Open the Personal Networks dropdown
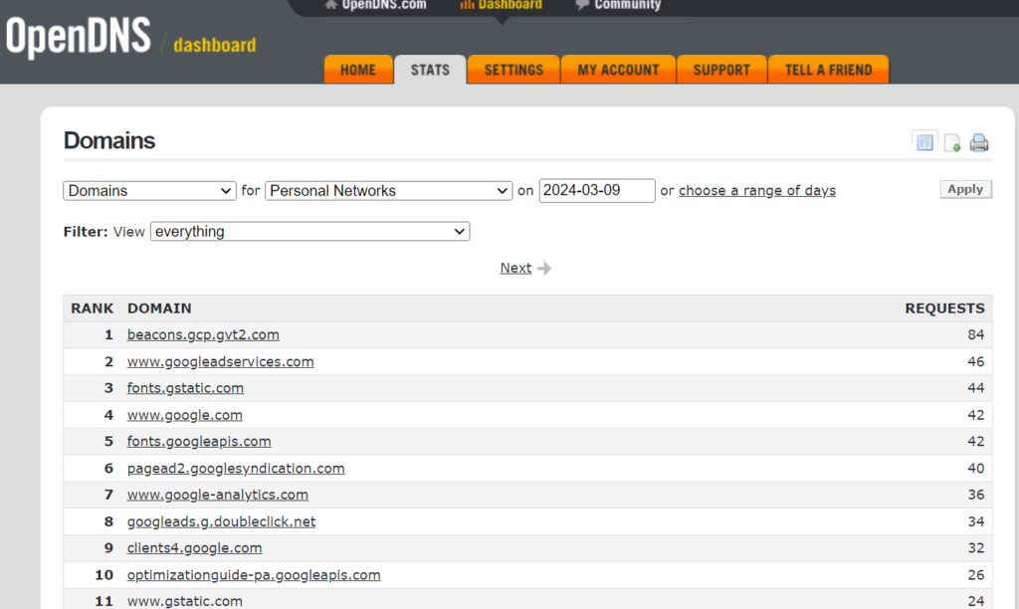Image resolution: width=1019 pixels, height=609 pixels. click(x=388, y=191)
